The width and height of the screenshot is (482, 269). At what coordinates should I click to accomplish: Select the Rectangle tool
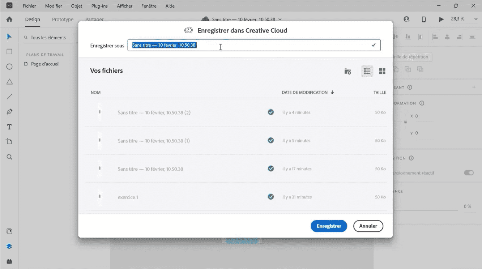[x=9, y=51]
